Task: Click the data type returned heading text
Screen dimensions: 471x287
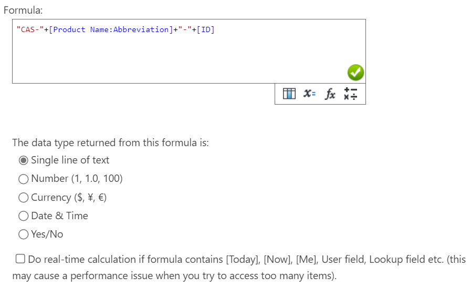Action: [111, 142]
